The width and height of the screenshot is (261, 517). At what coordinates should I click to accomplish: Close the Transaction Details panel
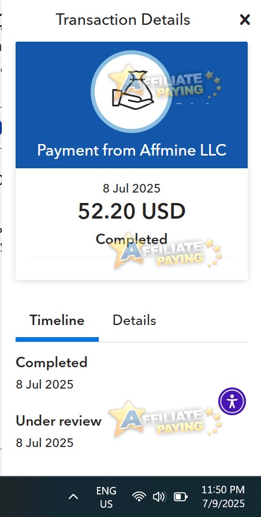245,20
